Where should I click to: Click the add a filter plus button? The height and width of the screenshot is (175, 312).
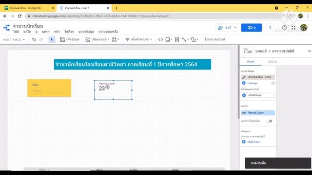coord(244,142)
